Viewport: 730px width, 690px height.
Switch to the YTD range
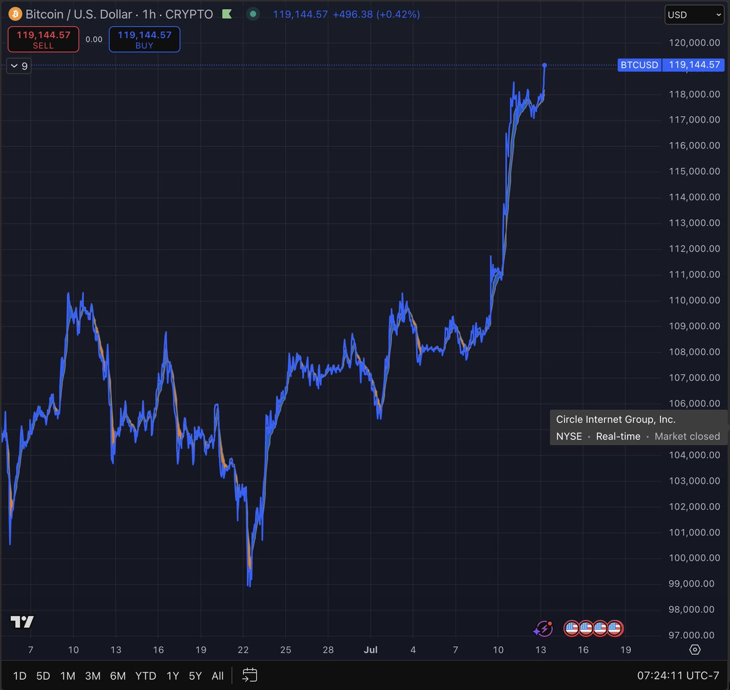pyautogui.click(x=145, y=676)
